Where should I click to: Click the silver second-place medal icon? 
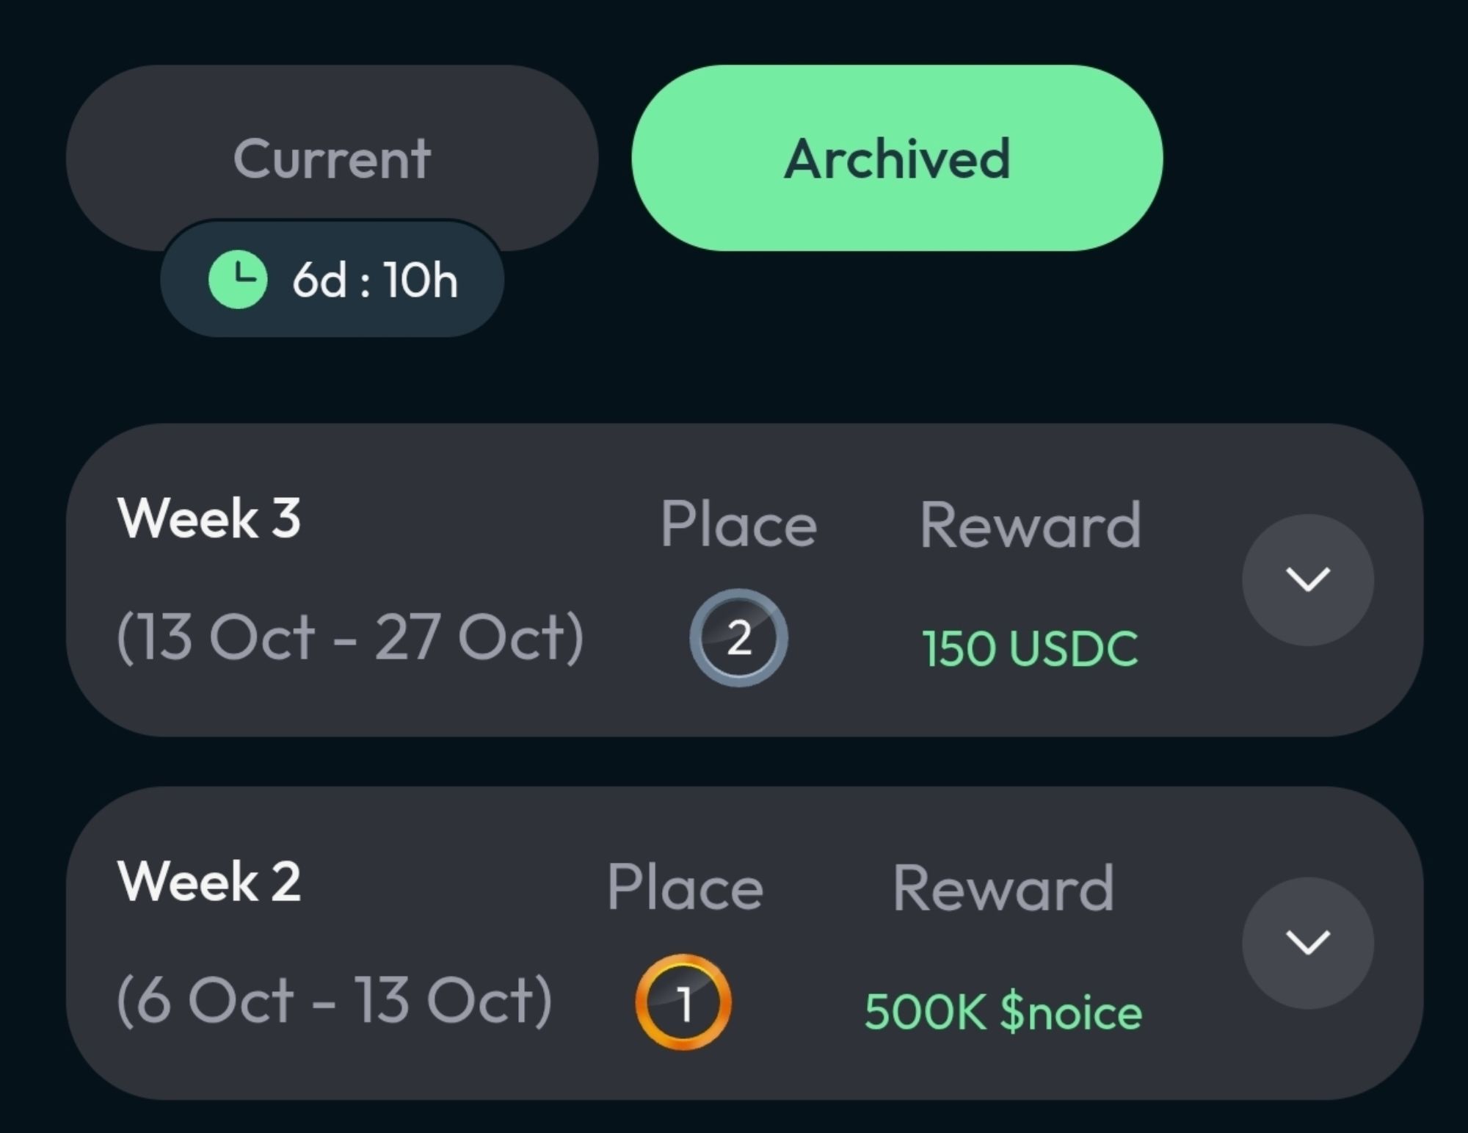738,637
